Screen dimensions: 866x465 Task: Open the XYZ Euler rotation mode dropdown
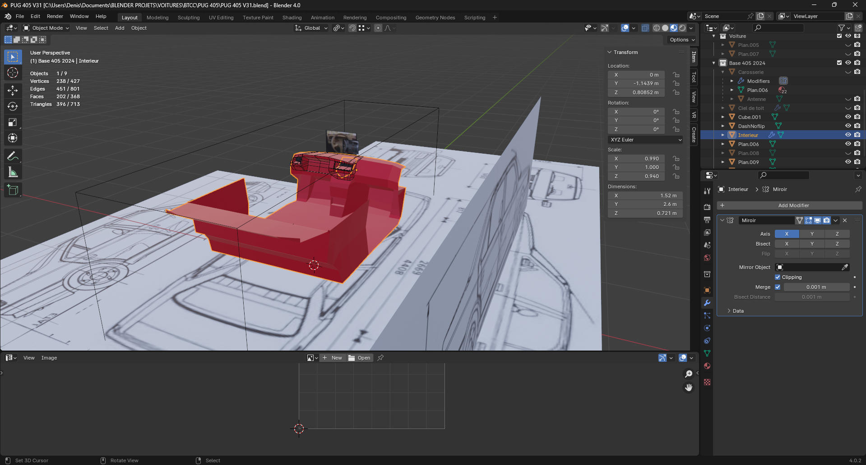tap(645, 140)
